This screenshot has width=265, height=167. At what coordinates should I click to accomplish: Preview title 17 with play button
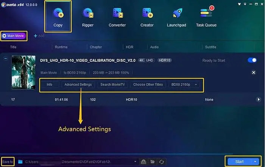pos(259,100)
